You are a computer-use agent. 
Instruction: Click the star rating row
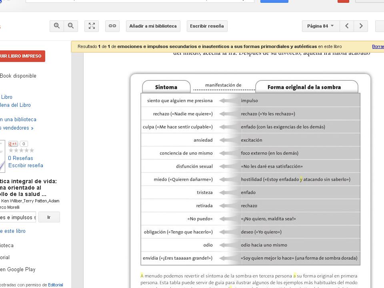[21, 150]
